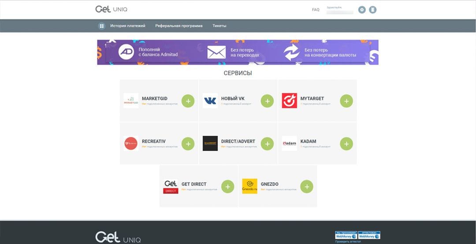Click the Recreativ round logo
Image resolution: width=476 pixels, height=244 pixels.
click(x=131, y=144)
